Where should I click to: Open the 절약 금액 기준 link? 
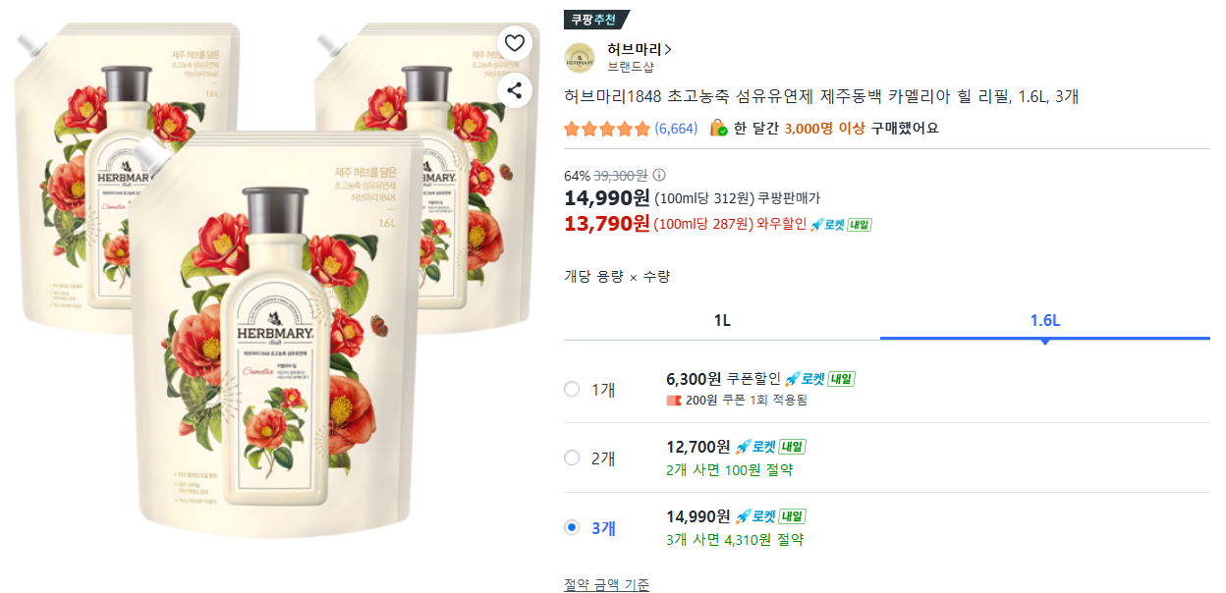click(606, 585)
